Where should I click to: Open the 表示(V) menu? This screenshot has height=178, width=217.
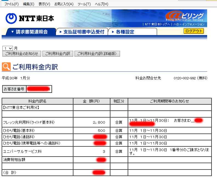click(x=44, y=4)
